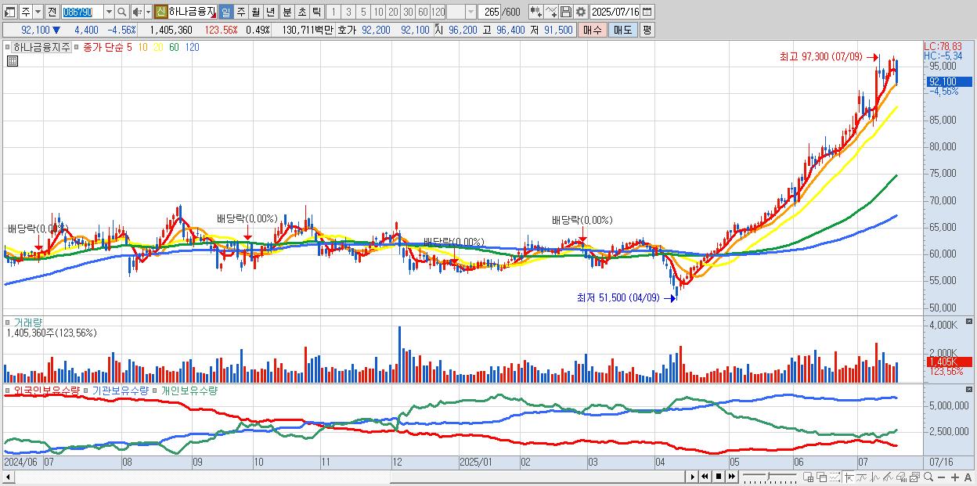Screen dimensions: 977x486
Task: Toggle the small box before 종가 단순 legend
Action: (77, 47)
